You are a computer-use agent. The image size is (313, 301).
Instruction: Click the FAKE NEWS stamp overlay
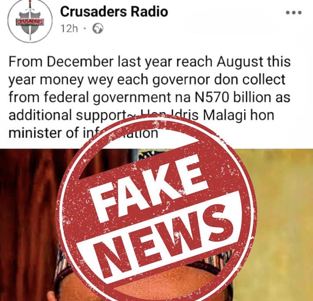156,208
